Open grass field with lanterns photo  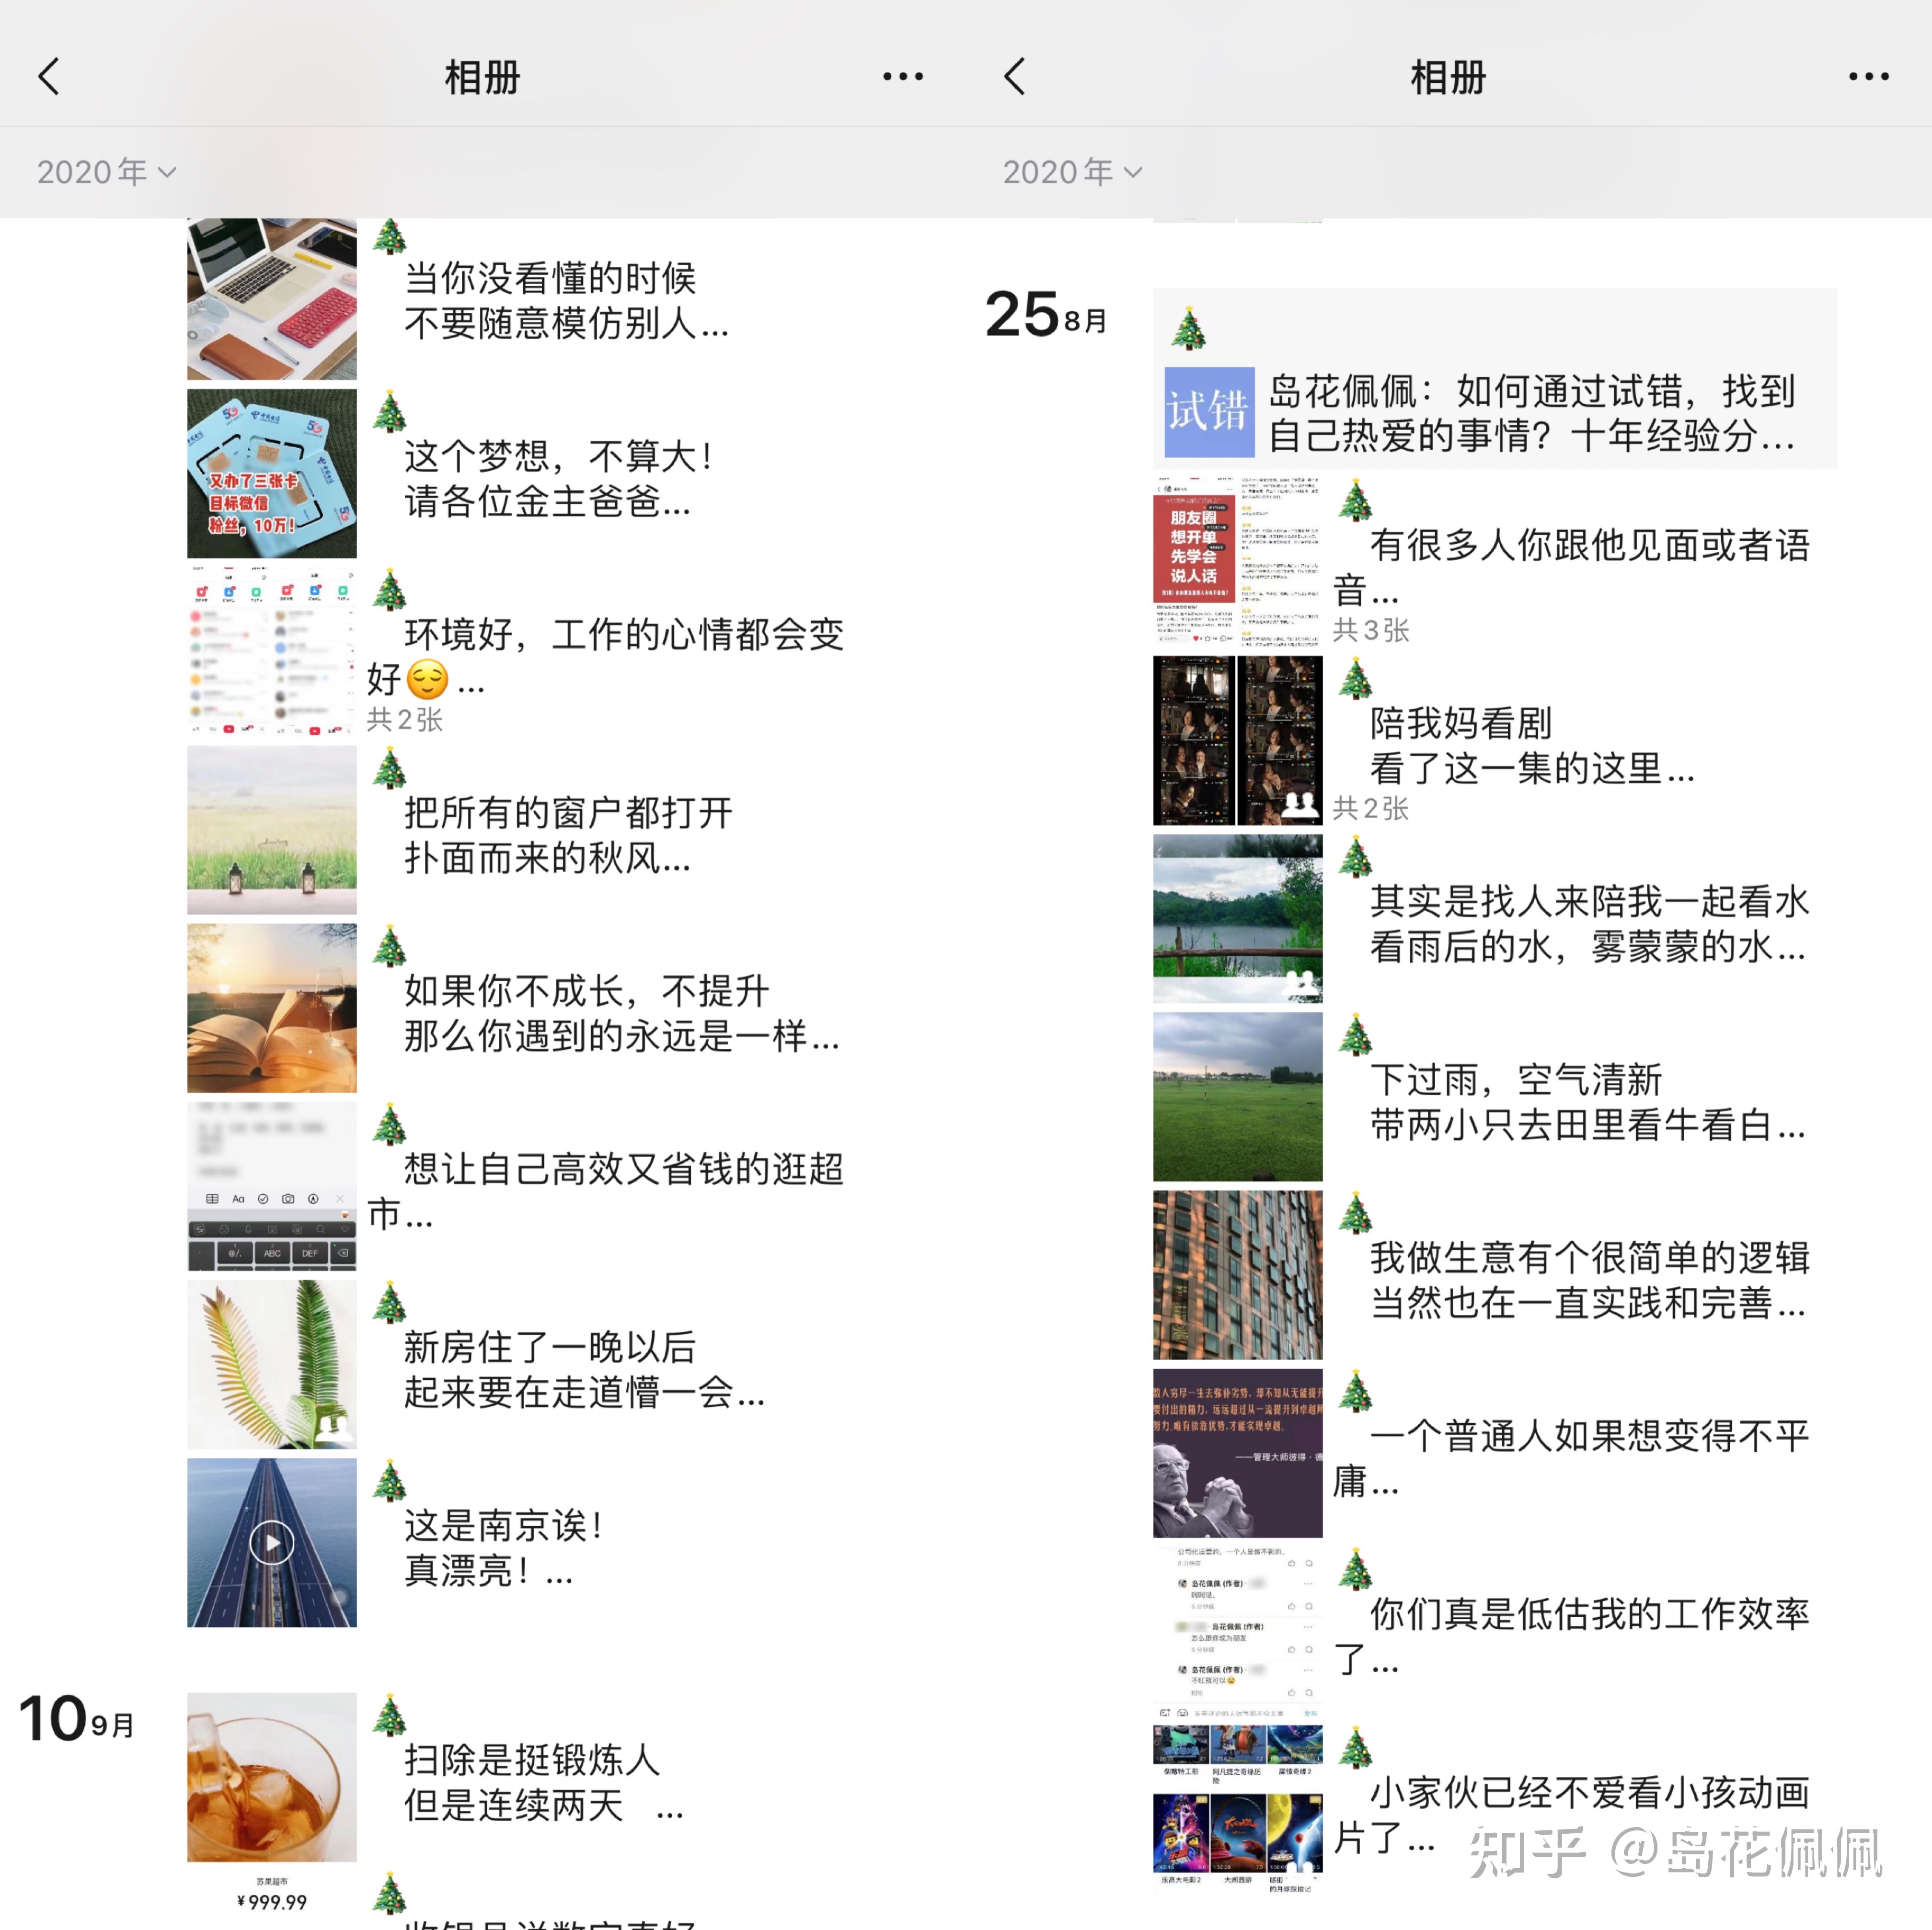coord(272,829)
